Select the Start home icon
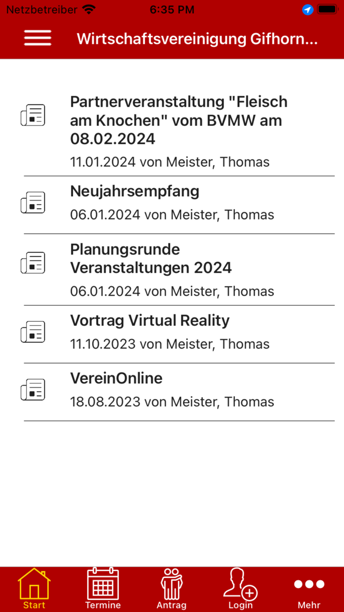The width and height of the screenshot is (344, 612). tap(33, 584)
